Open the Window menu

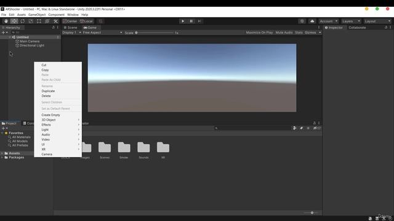coord(73,15)
